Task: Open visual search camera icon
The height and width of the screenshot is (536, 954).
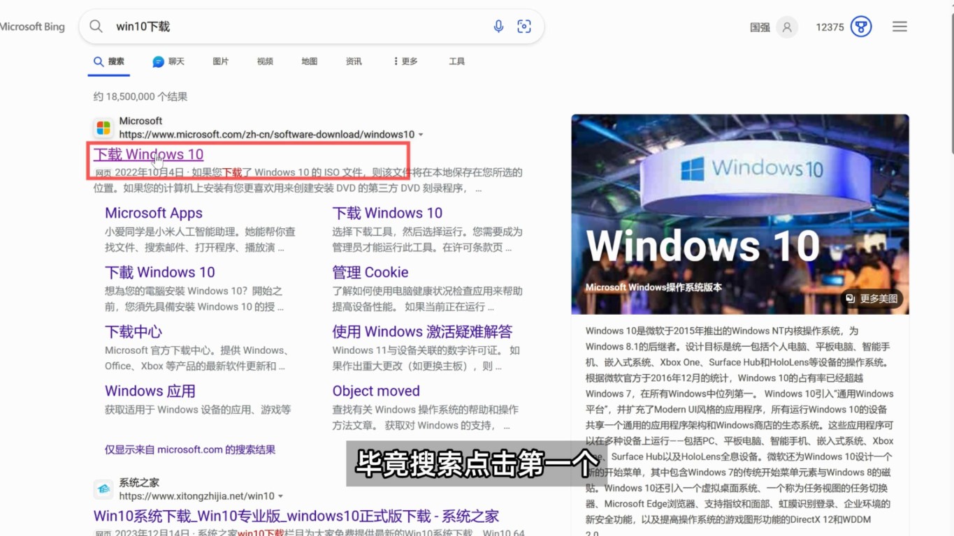Action: coord(524,27)
